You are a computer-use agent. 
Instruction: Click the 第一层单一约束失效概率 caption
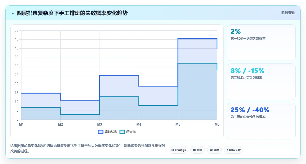coord(248,39)
